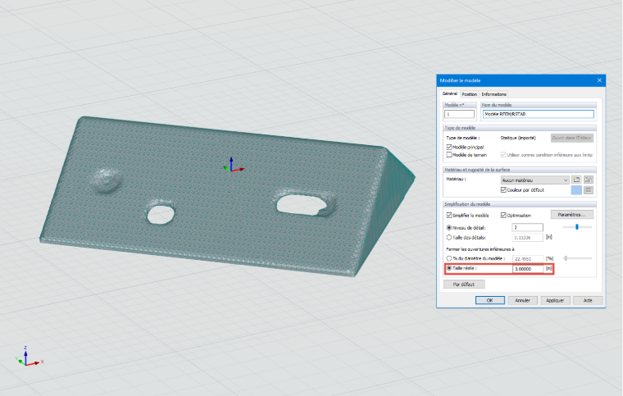This screenshot has height=396, width=623.
Task: Click the Appliquer button
Action: point(555,300)
